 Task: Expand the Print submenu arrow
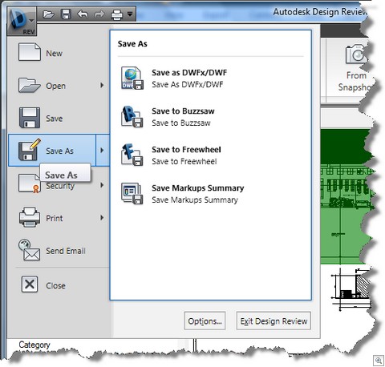click(x=102, y=218)
